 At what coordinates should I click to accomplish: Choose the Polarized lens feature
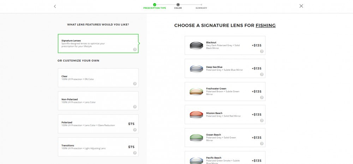pos(98,124)
